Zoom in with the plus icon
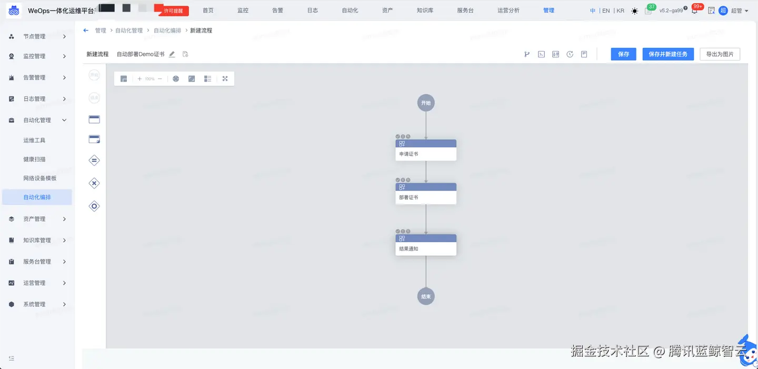758x369 pixels. (x=139, y=79)
